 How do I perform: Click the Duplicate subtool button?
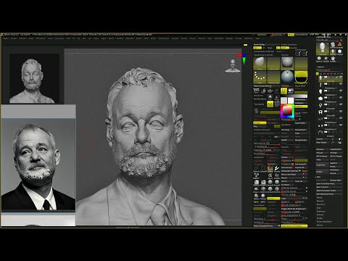click(x=323, y=165)
